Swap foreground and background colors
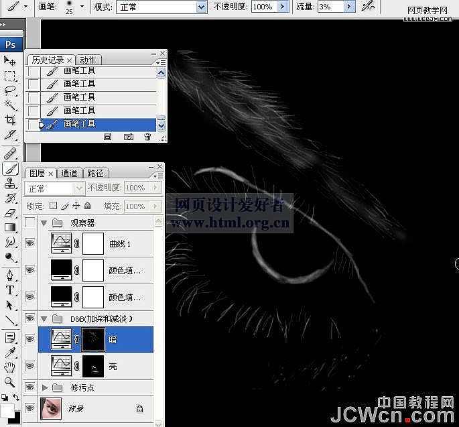 pos(16,398)
